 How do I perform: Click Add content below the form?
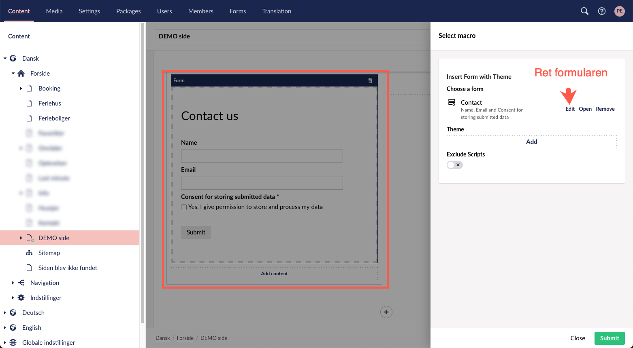tap(274, 274)
